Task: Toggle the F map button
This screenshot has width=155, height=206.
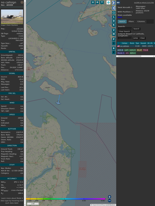Action: click(x=114, y=52)
